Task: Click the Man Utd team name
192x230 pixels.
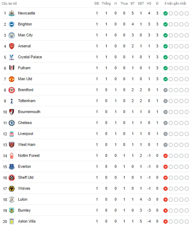Action: tap(25, 79)
